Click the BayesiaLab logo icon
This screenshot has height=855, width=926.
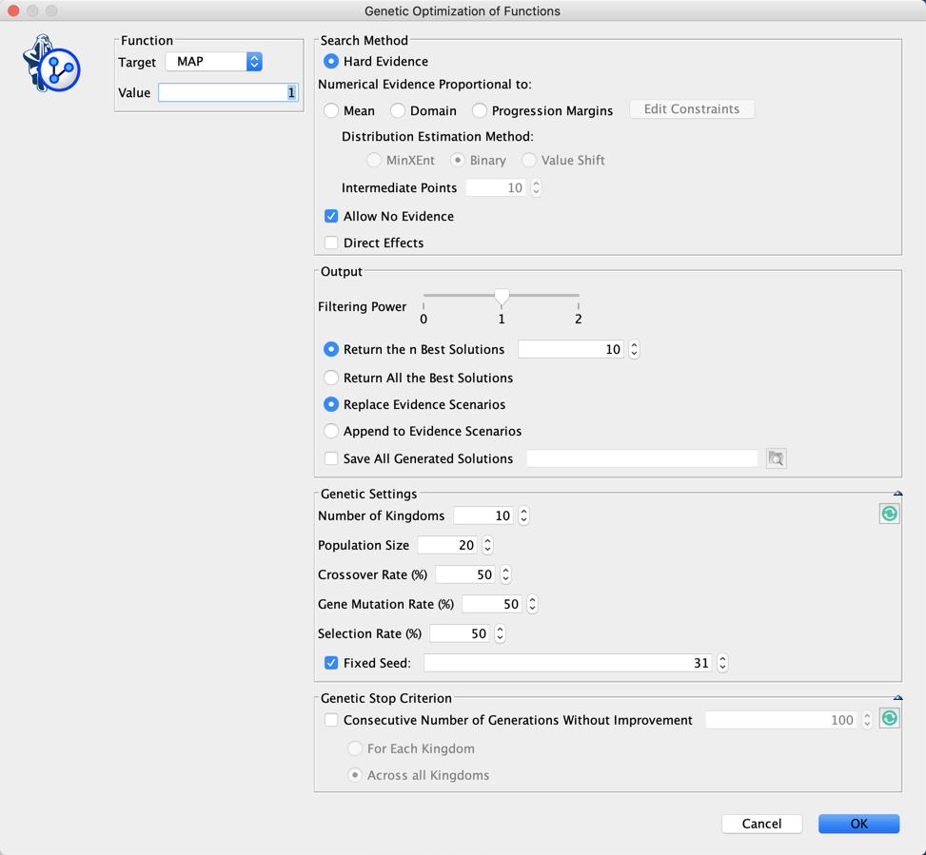51,64
